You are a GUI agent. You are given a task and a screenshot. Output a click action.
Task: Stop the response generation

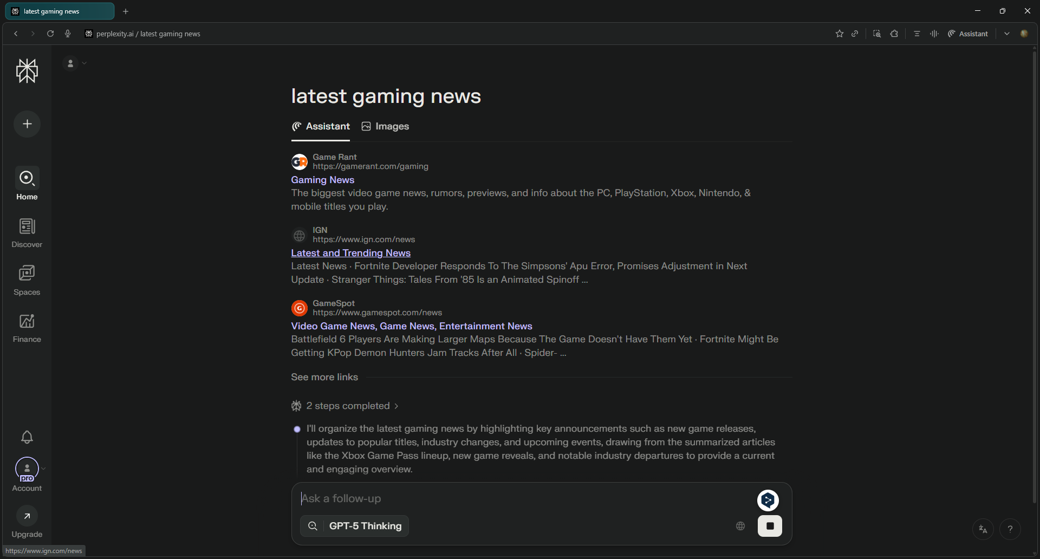click(x=770, y=526)
